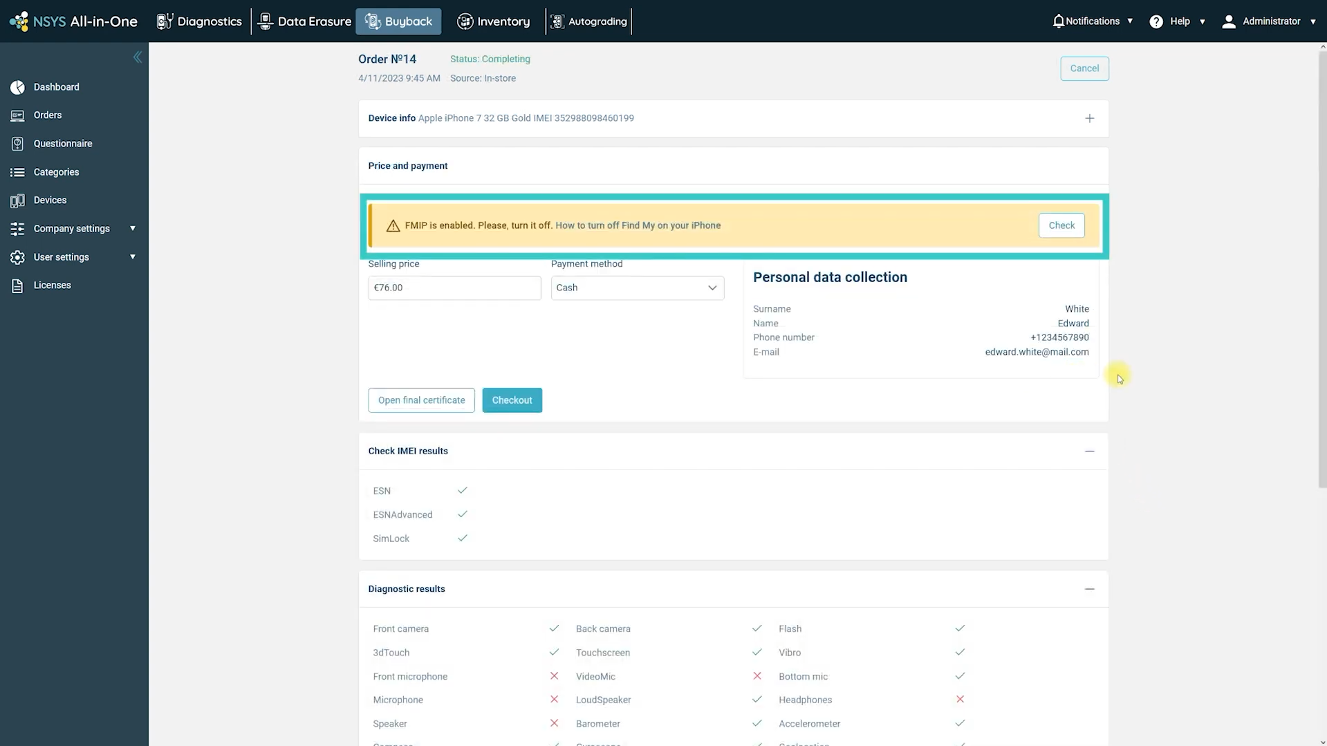Click the ESNAdvanced check mark icon
The width and height of the screenshot is (1327, 746).
click(x=463, y=514)
